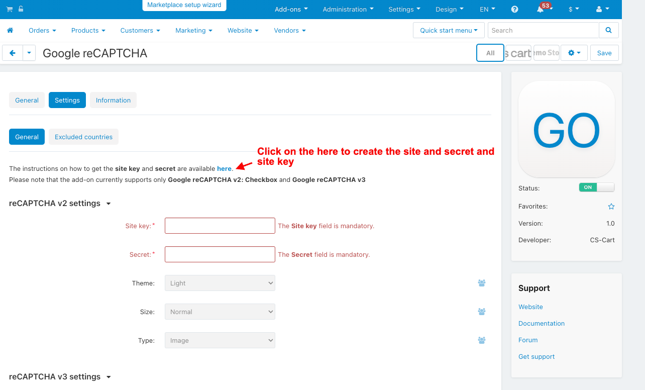The width and height of the screenshot is (645, 390).
Task: Go to the home icon
Action: 10,30
